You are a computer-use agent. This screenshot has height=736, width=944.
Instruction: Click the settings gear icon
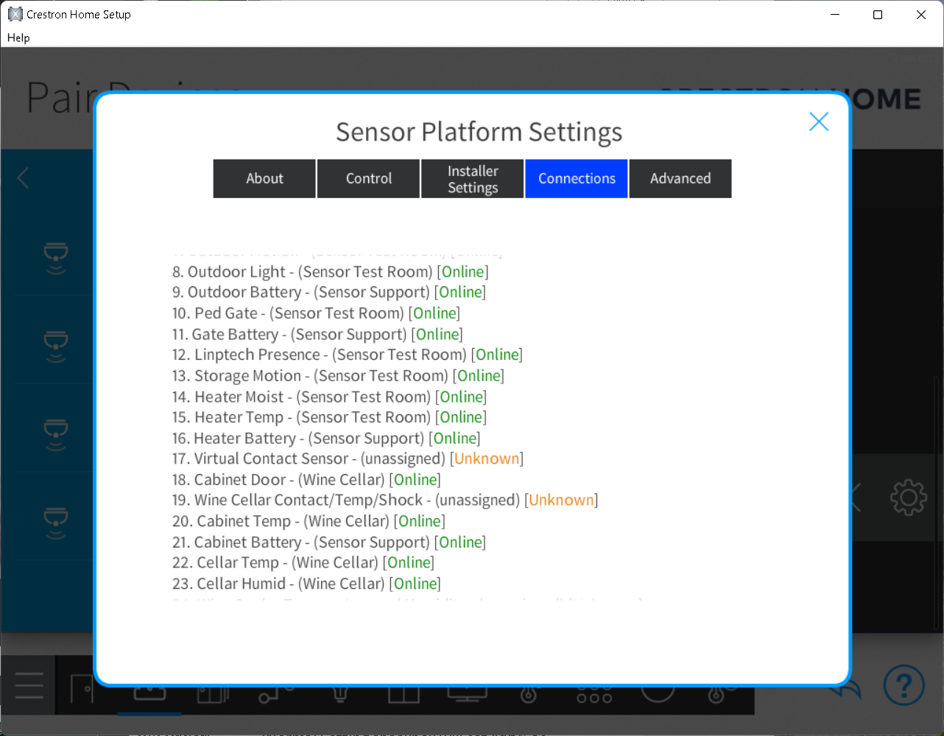pos(908,498)
